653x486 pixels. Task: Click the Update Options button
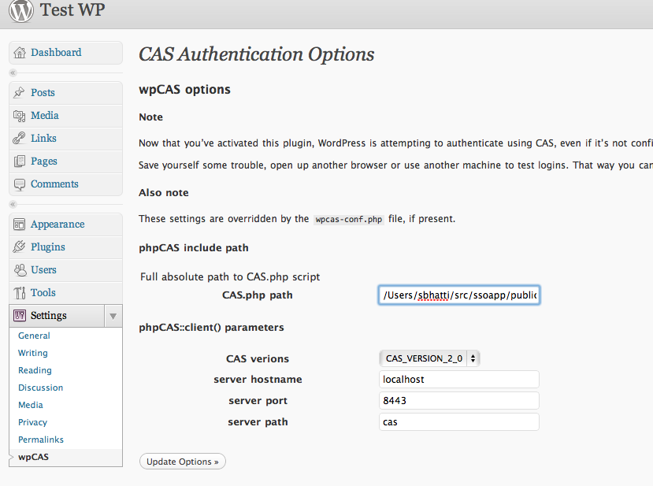tap(183, 462)
